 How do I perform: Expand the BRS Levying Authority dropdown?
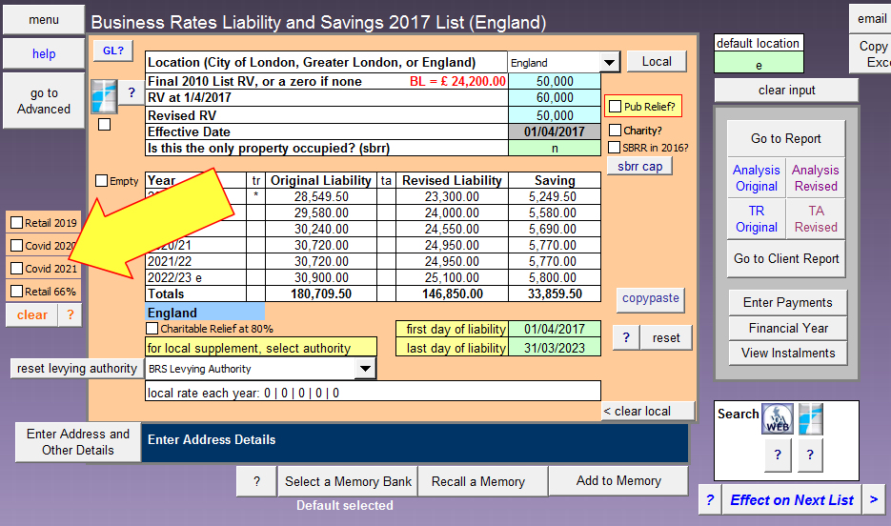coord(364,369)
